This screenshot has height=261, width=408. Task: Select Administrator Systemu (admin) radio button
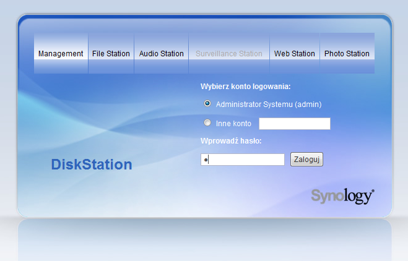click(207, 103)
